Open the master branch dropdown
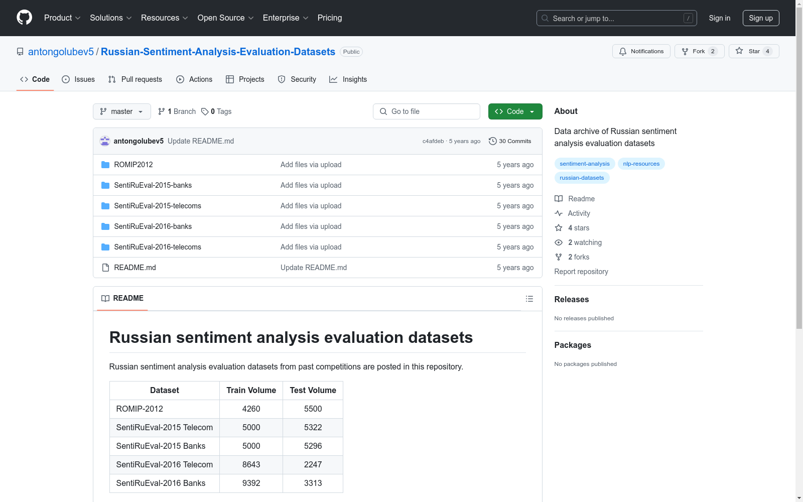 [x=122, y=111]
